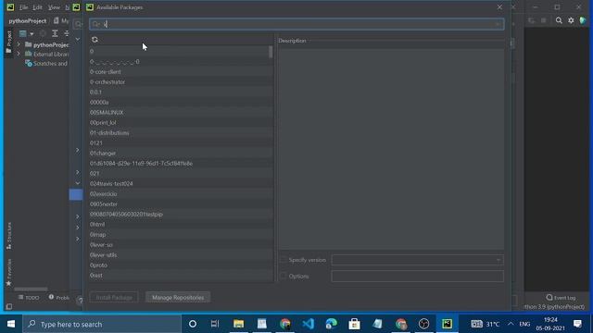Open PyCharm settings gear icon
Screen dimensions: 593x333
click(x=571, y=20)
